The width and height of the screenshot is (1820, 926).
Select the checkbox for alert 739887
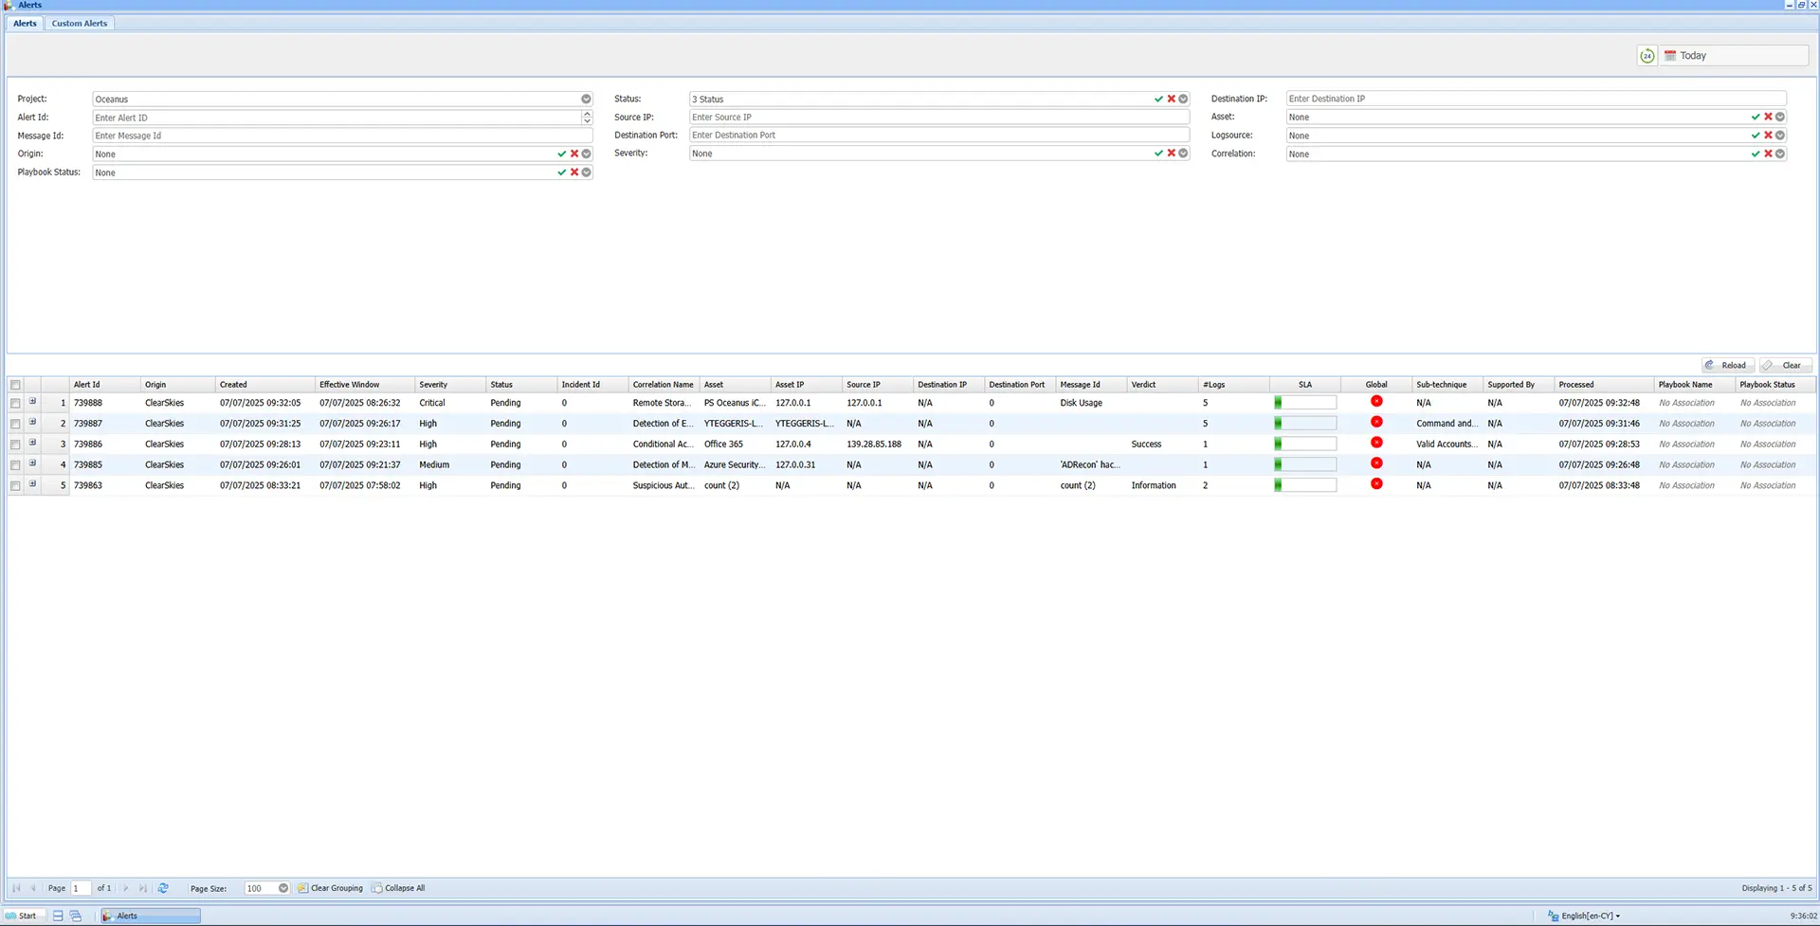pyautogui.click(x=15, y=423)
